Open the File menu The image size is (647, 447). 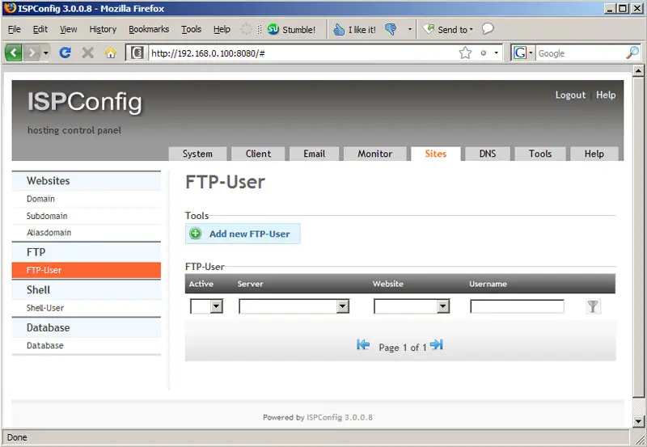[14, 29]
